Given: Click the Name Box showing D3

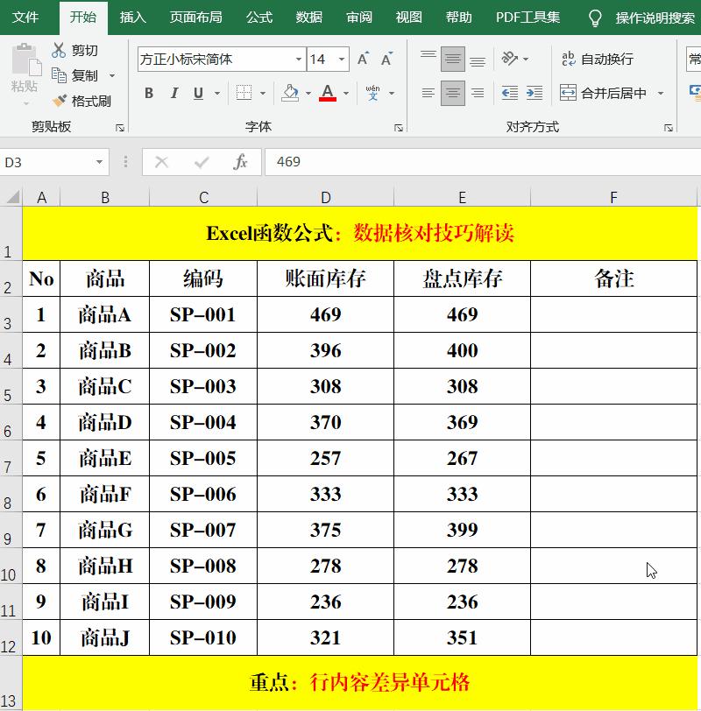Looking at the screenshot, I should [48, 162].
